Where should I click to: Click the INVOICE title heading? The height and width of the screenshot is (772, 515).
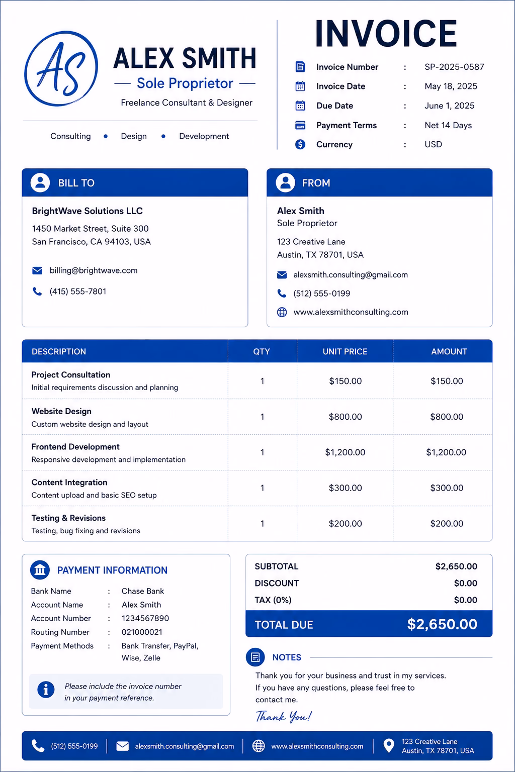(386, 34)
